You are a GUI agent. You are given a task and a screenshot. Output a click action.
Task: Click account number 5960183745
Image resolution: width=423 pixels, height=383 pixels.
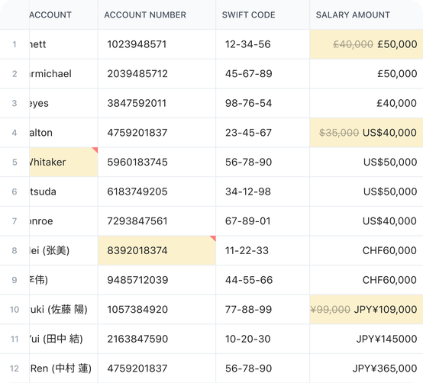[157, 162]
